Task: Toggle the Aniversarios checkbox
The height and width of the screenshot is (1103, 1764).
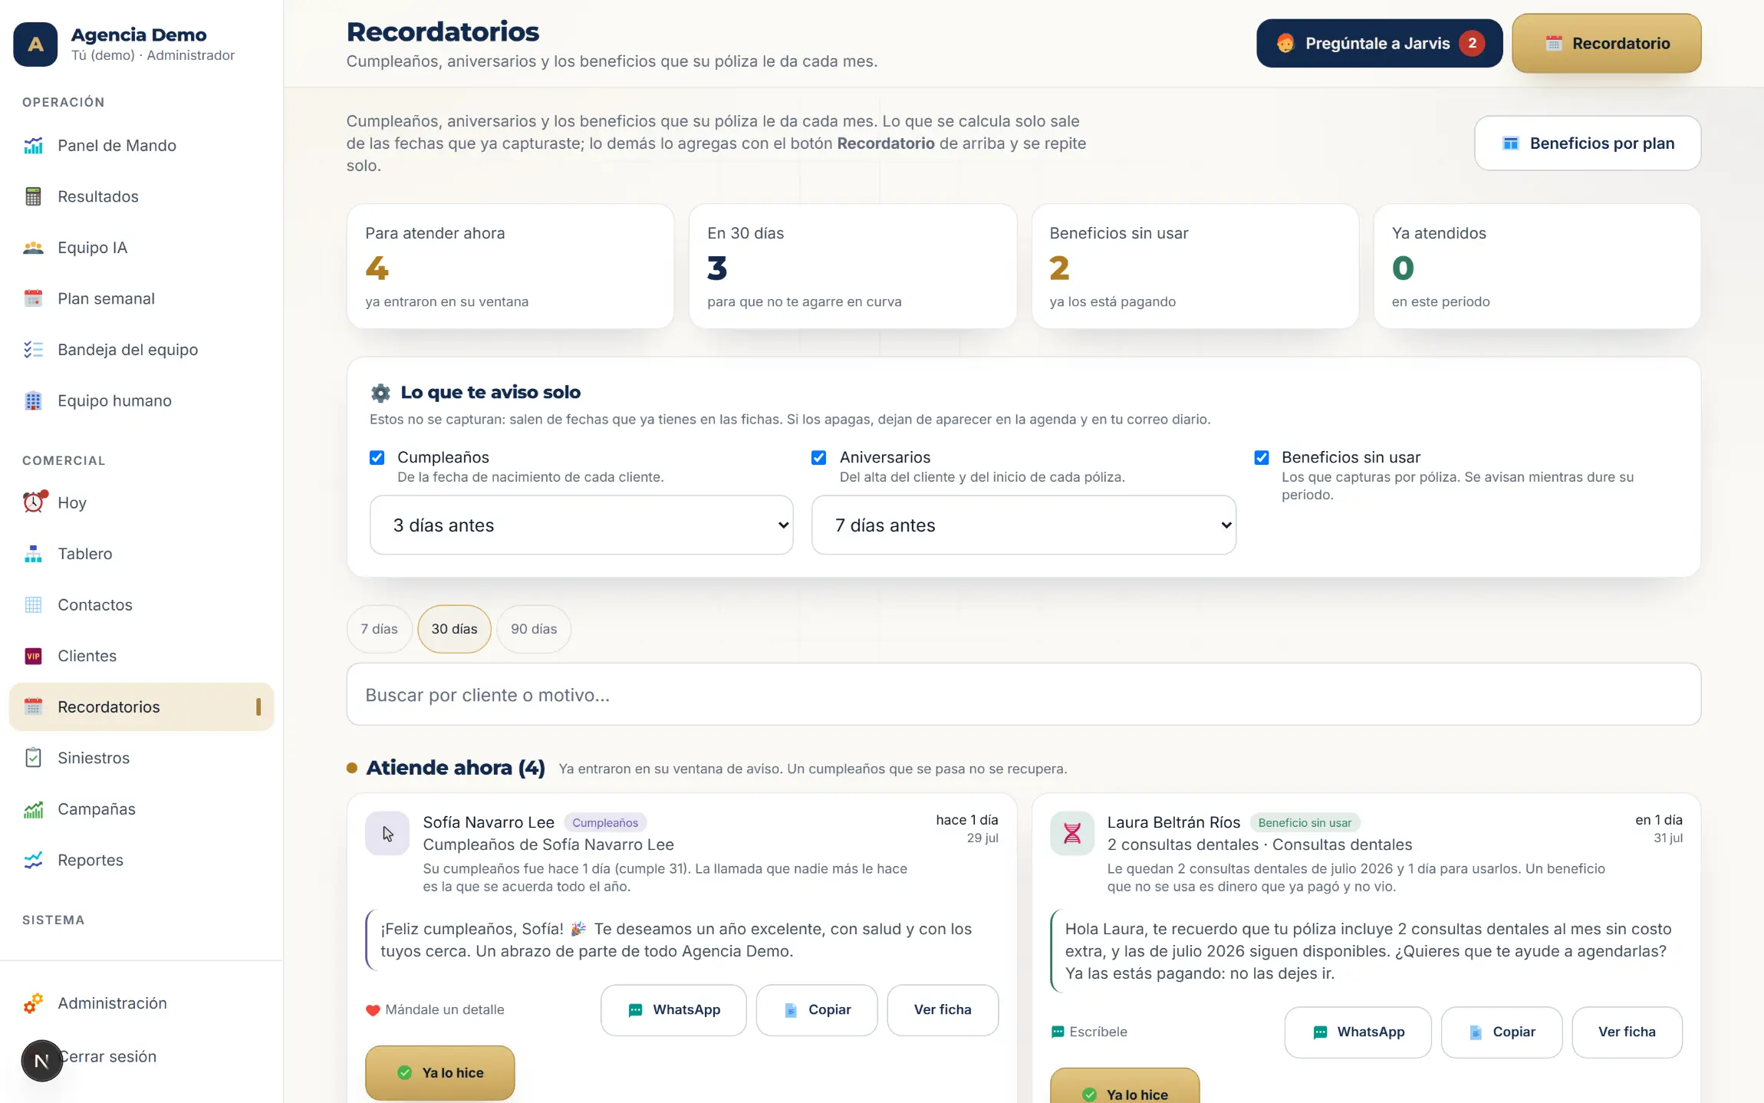Action: 819,458
